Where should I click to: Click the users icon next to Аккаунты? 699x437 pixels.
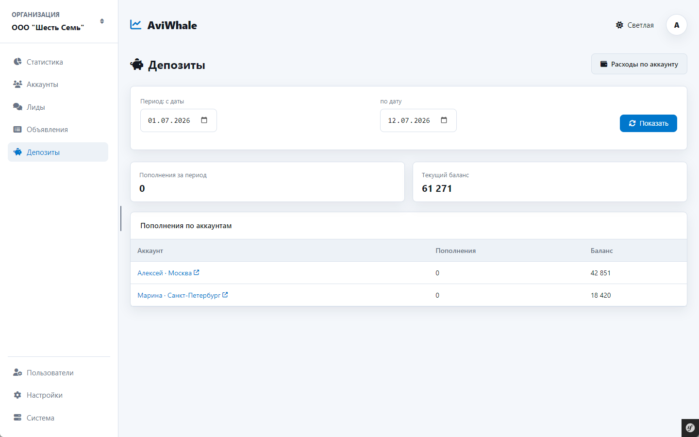(17, 84)
